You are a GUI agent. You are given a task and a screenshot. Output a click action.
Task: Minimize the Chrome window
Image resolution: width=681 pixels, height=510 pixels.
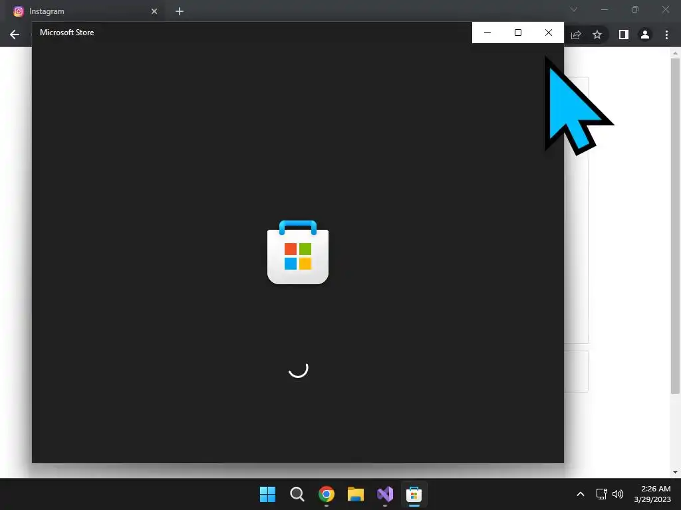tap(605, 9)
